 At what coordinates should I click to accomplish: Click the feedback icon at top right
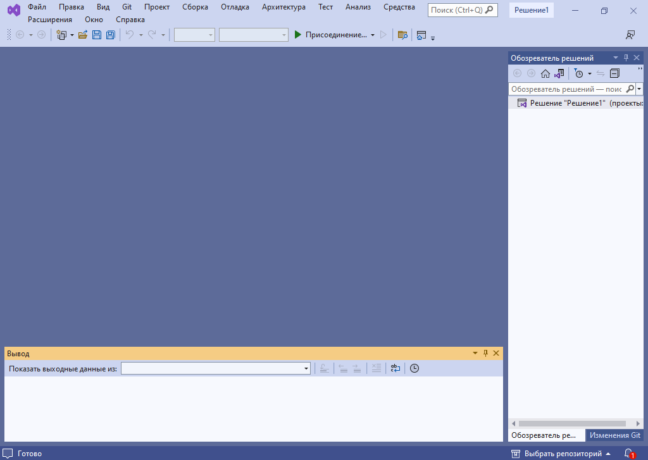click(x=630, y=35)
